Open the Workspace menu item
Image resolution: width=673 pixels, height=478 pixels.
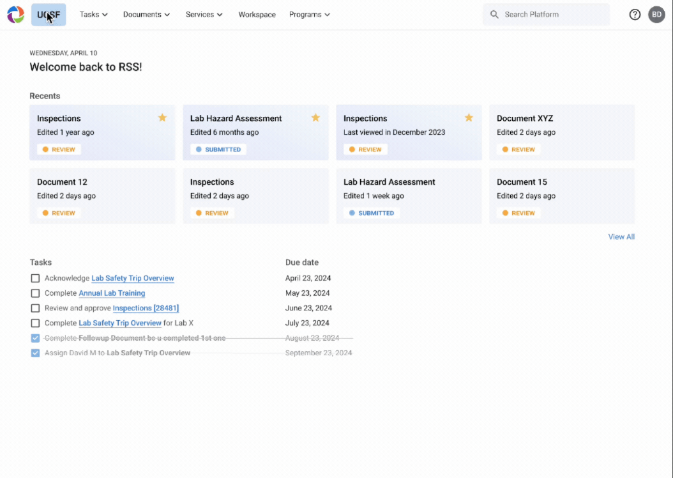click(257, 15)
